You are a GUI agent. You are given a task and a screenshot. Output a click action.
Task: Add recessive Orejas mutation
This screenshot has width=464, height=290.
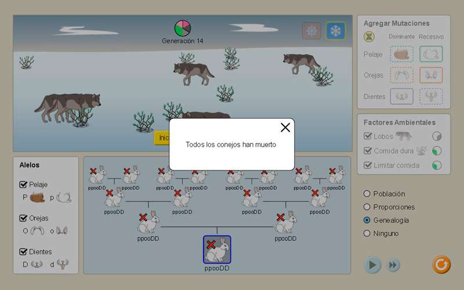point(431,75)
